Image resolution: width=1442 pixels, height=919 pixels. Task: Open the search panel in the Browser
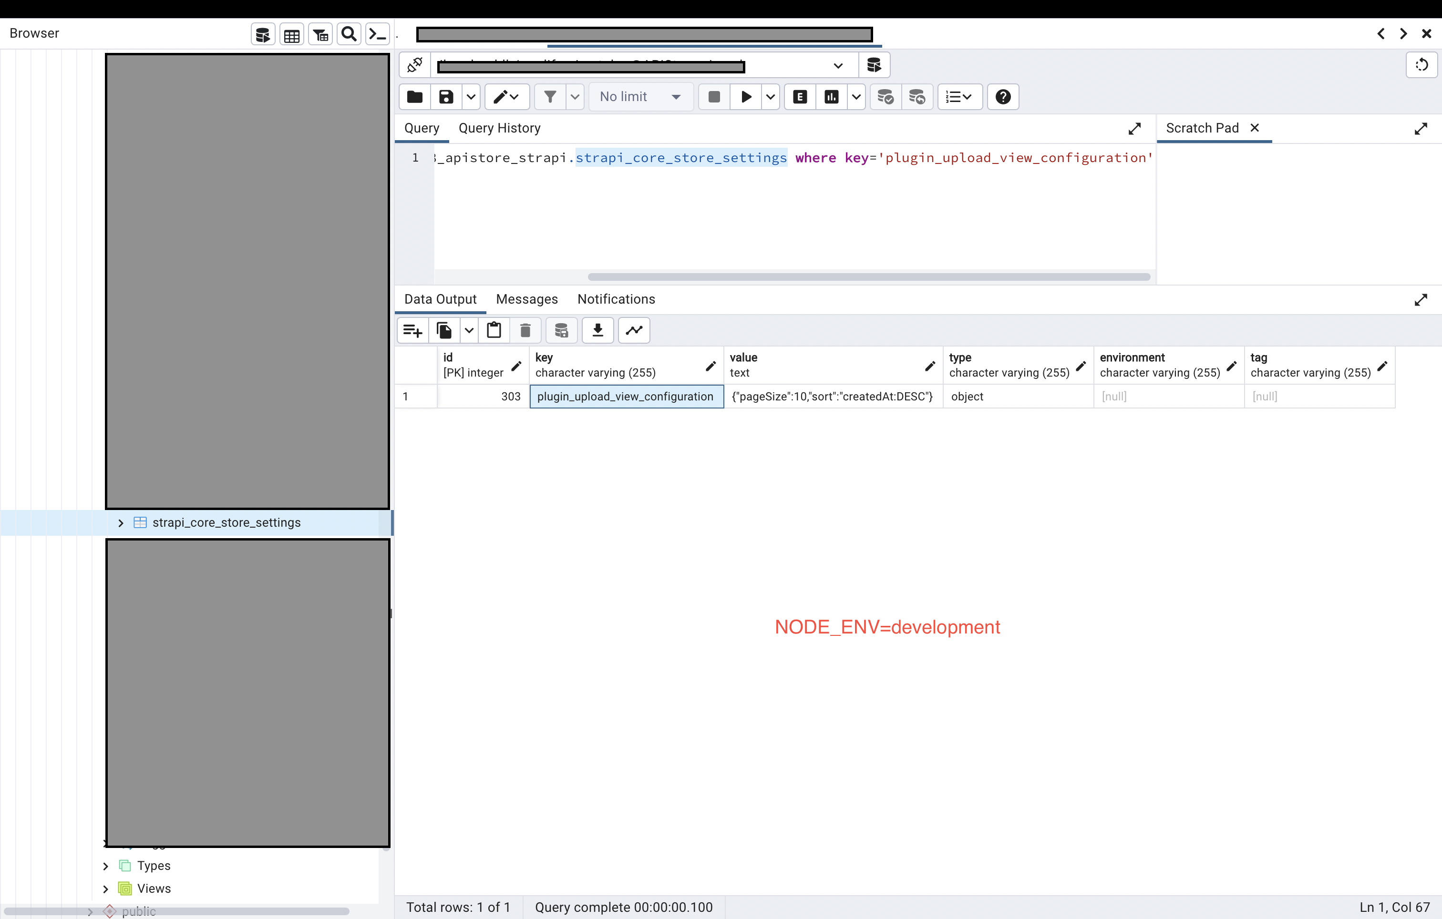tap(349, 33)
